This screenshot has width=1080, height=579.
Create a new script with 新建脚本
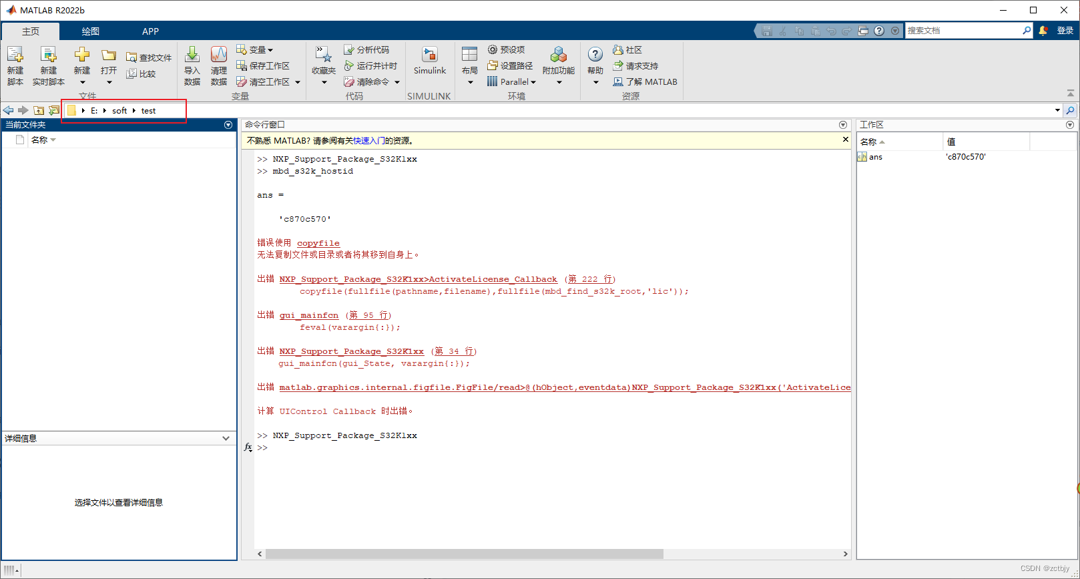pyautogui.click(x=15, y=65)
